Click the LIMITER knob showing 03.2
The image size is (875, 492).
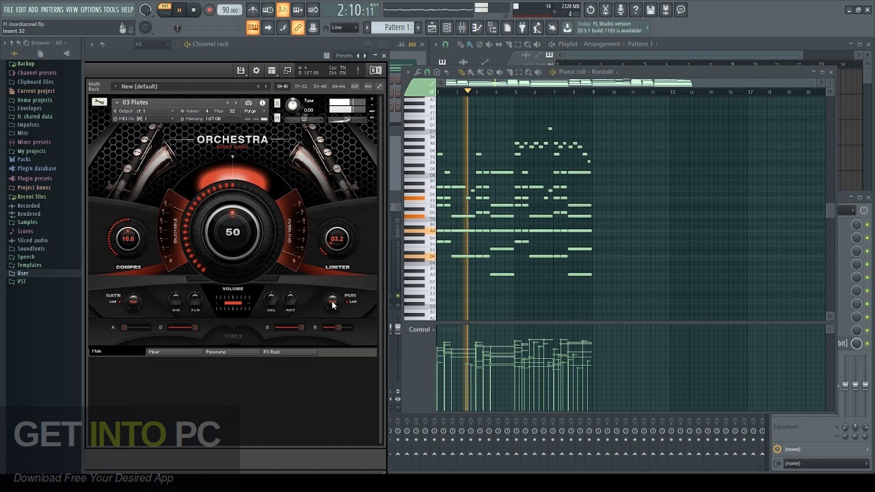click(x=337, y=238)
